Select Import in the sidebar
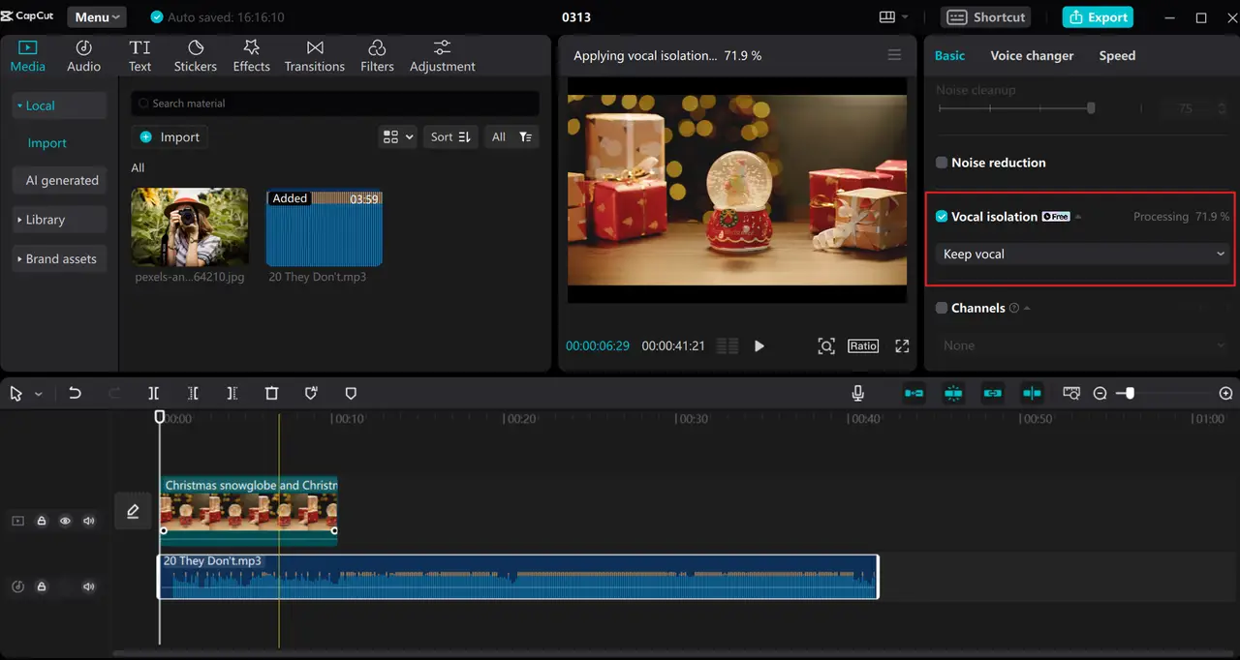Viewport: 1240px width, 660px height. pyautogui.click(x=46, y=142)
